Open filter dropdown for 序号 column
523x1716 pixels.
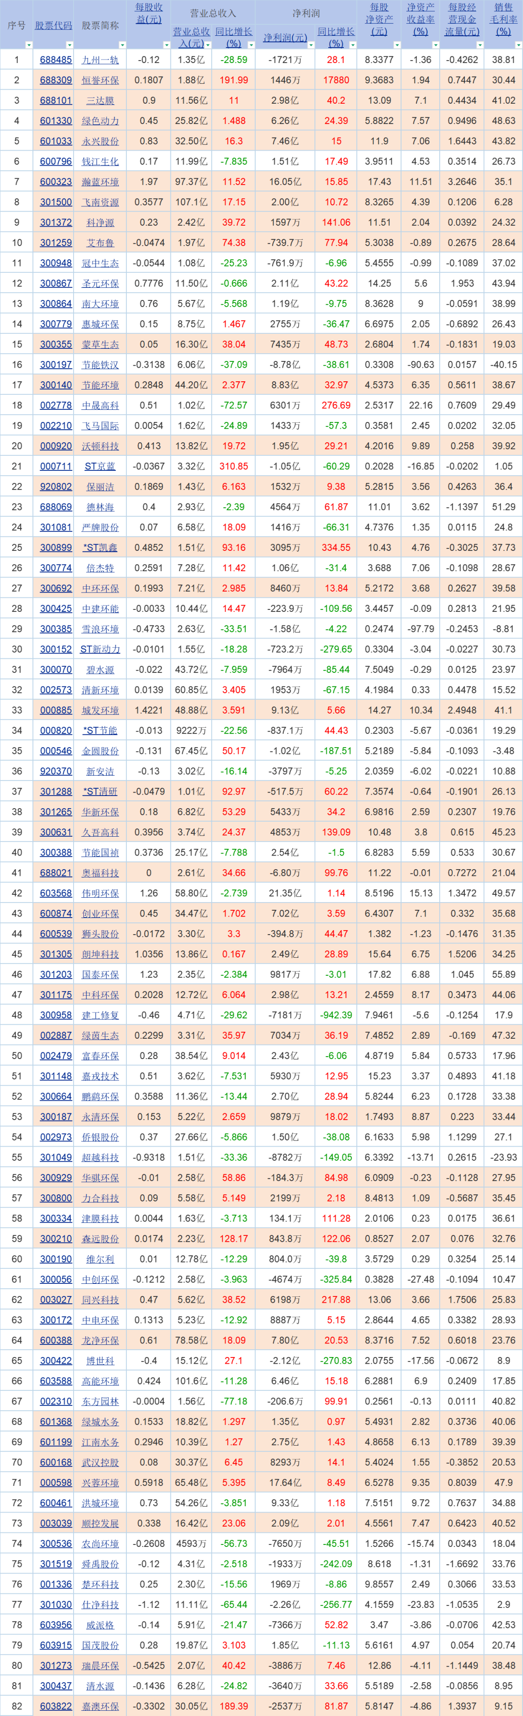(29, 46)
